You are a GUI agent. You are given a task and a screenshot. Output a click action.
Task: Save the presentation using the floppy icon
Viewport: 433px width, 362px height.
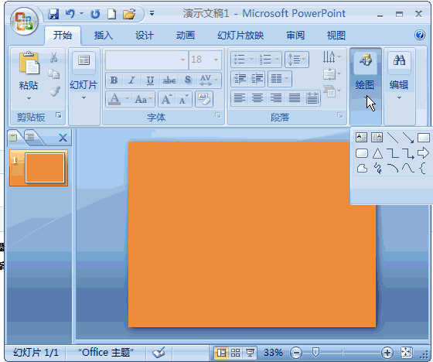click(53, 14)
